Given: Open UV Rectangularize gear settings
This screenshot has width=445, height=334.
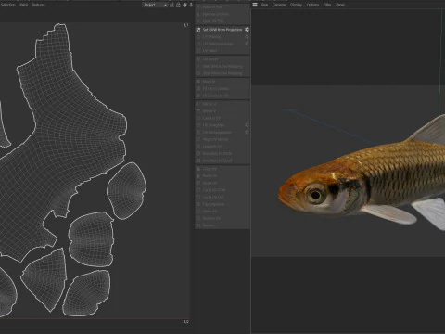Looking at the screenshot, I should coord(247,132).
